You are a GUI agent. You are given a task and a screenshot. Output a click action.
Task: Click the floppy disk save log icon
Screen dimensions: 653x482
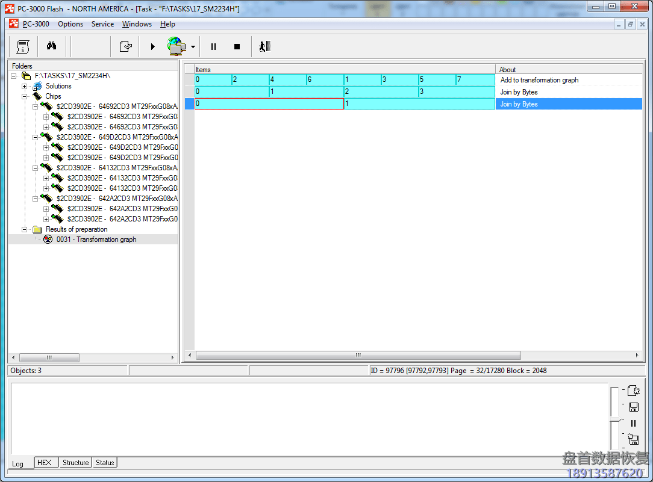(633, 407)
